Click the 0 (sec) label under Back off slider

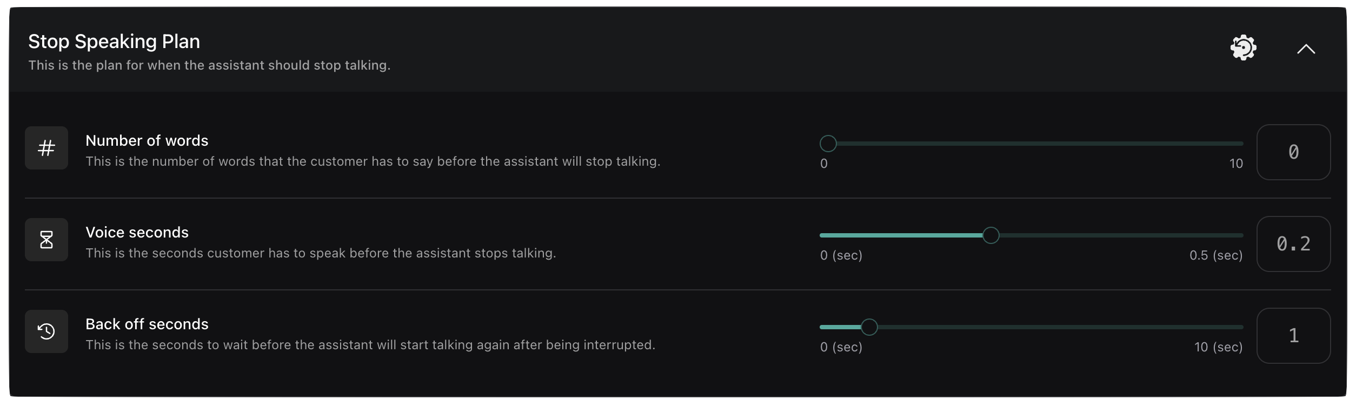pyautogui.click(x=841, y=347)
